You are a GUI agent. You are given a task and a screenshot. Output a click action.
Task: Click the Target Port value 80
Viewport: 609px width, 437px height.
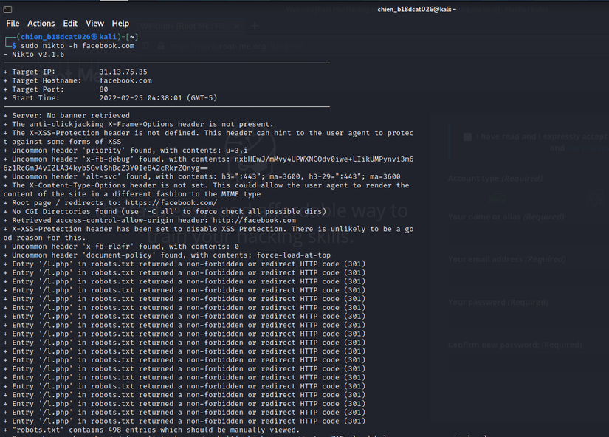(x=103, y=89)
